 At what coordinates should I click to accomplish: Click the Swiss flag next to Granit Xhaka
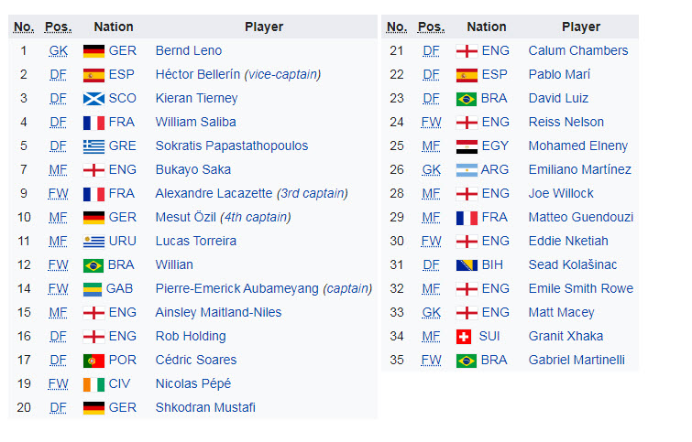[x=466, y=337]
